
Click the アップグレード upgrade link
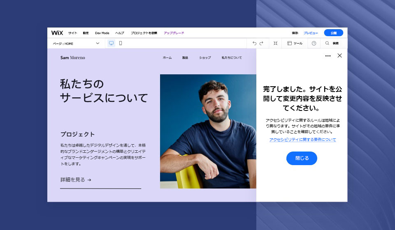(x=174, y=33)
